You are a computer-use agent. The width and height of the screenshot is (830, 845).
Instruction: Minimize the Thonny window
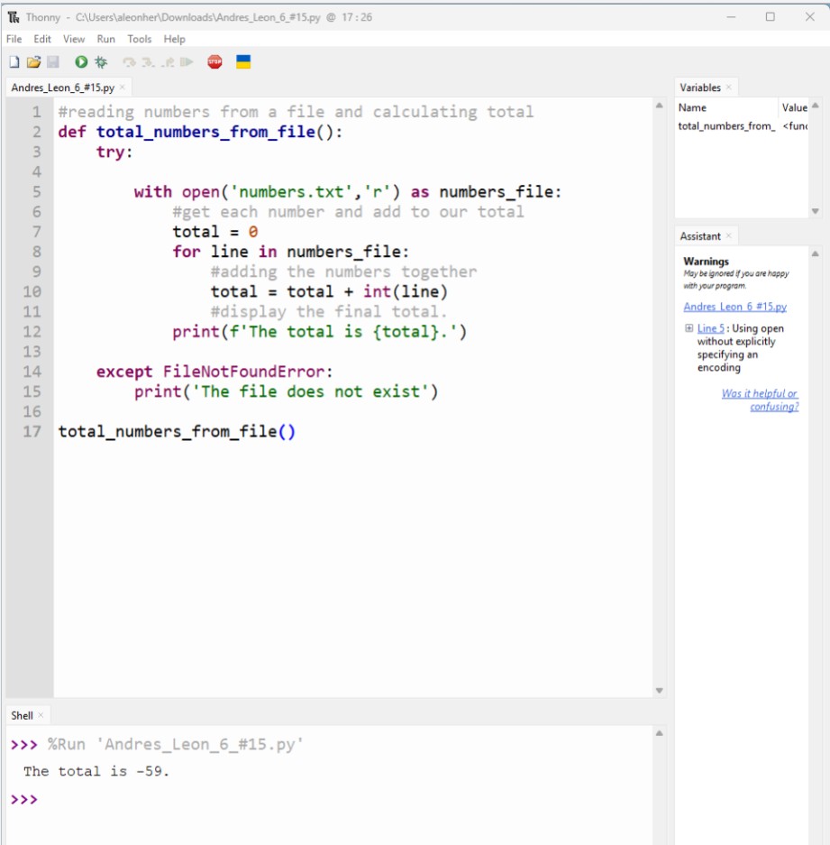731,17
